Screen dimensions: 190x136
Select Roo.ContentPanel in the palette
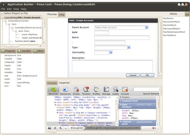click(171, 22)
